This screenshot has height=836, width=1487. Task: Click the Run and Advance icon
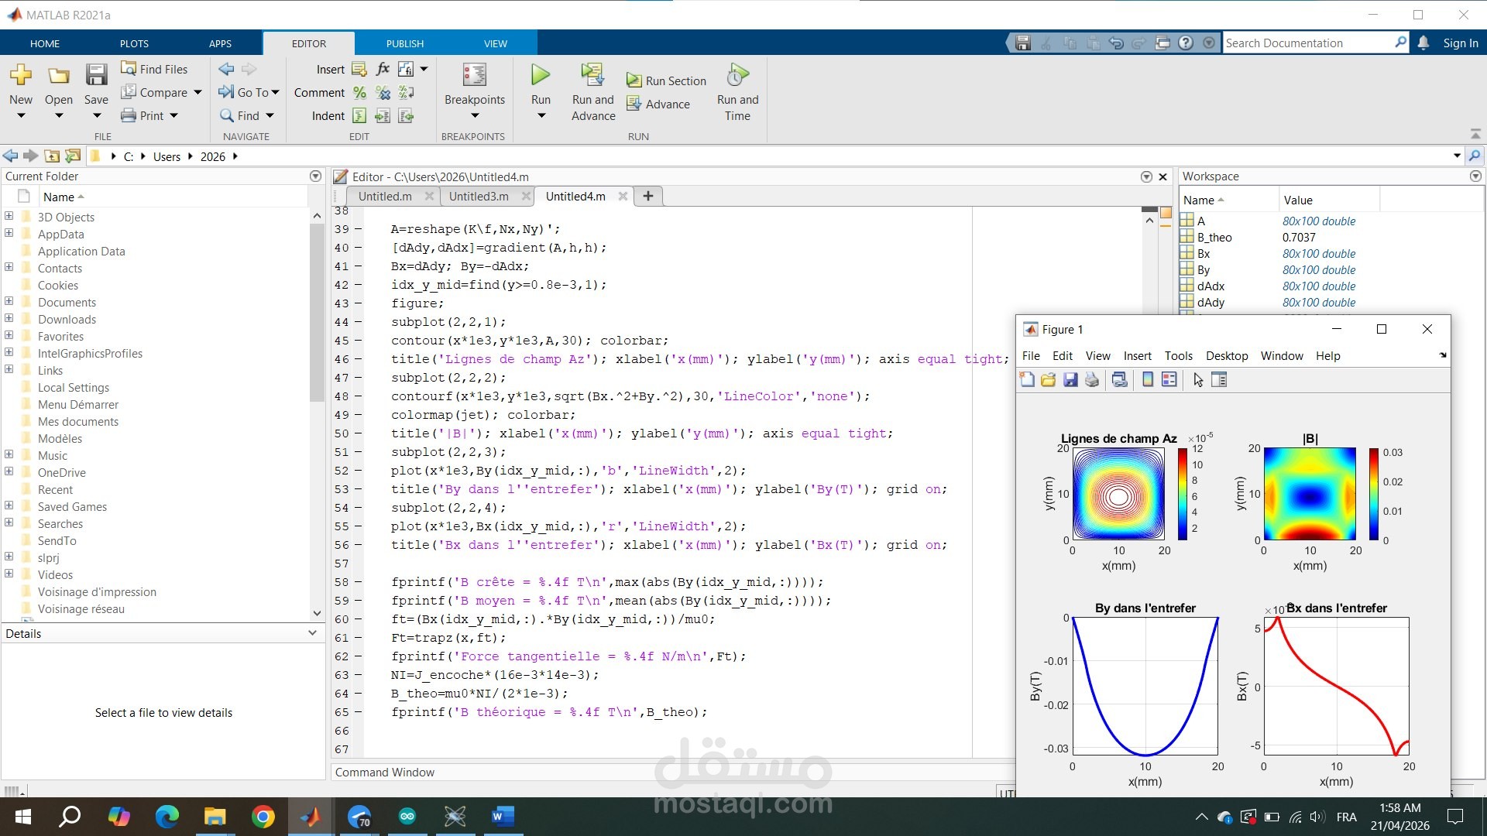point(592,75)
